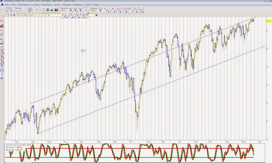Image resolution: width=272 pixels, height=163 pixels.
Task: Close the floating swing palette
Action: 87,14
